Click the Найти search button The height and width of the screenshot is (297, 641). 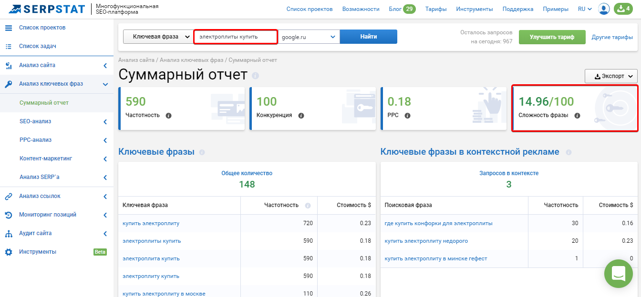[x=368, y=37]
